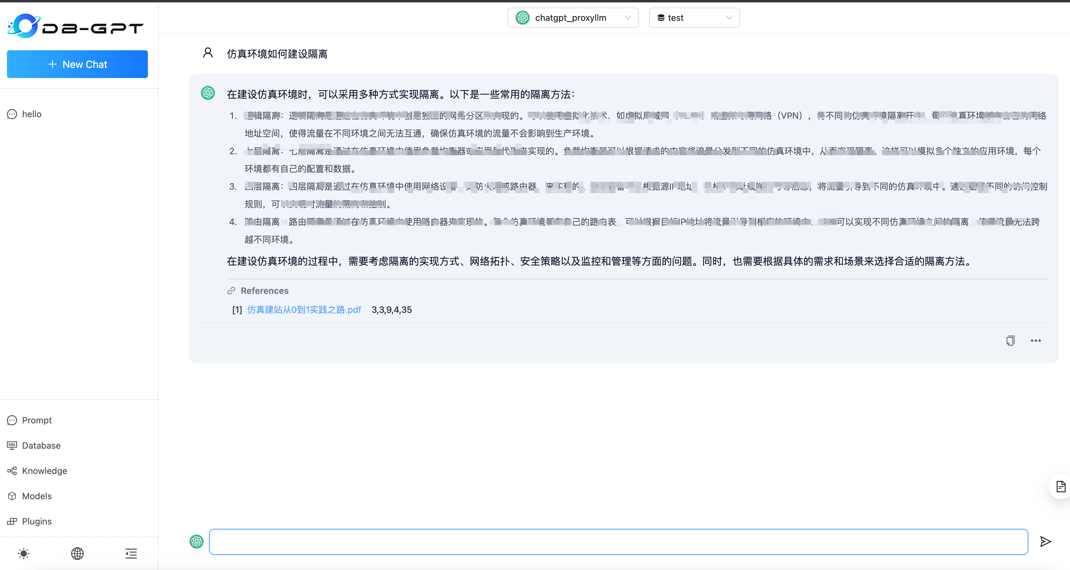Click the model dropdown chevron arrow
Screen dimensions: 1070x570
(628, 18)
